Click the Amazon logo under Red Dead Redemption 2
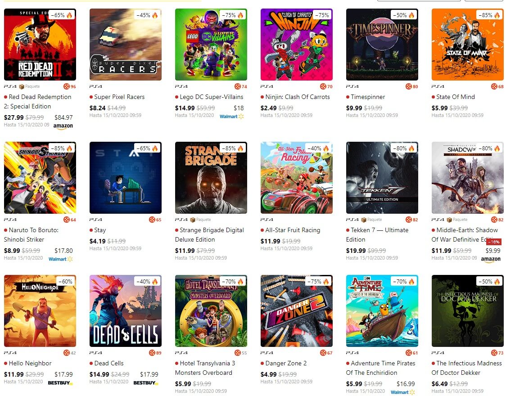This screenshot has width=506, height=400. click(x=63, y=126)
